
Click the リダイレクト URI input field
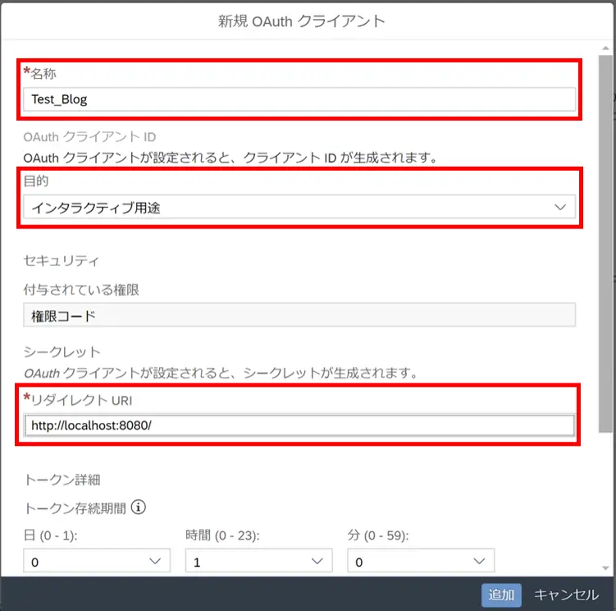[x=299, y=425]
